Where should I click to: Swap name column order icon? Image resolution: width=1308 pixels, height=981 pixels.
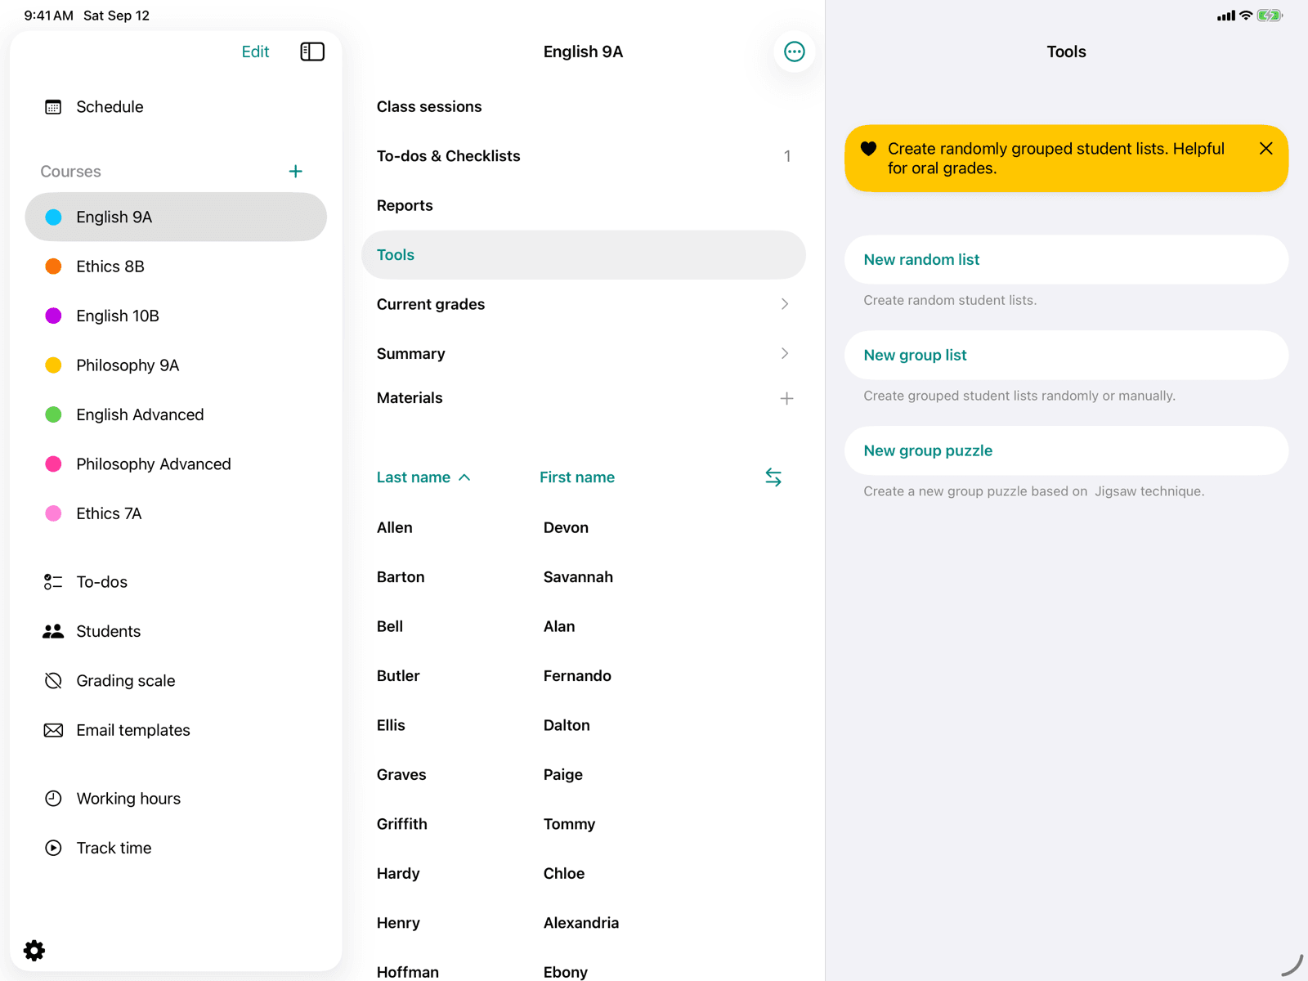[773, 477]
